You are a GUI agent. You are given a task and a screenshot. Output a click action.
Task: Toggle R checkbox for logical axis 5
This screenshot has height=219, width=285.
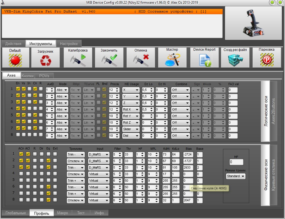(x=41, y=115)
